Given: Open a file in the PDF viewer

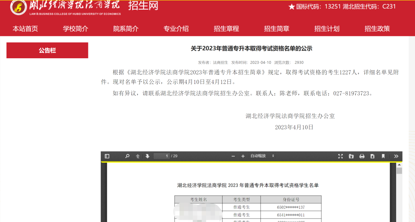Looking at the screenshot, I should 351,156.
